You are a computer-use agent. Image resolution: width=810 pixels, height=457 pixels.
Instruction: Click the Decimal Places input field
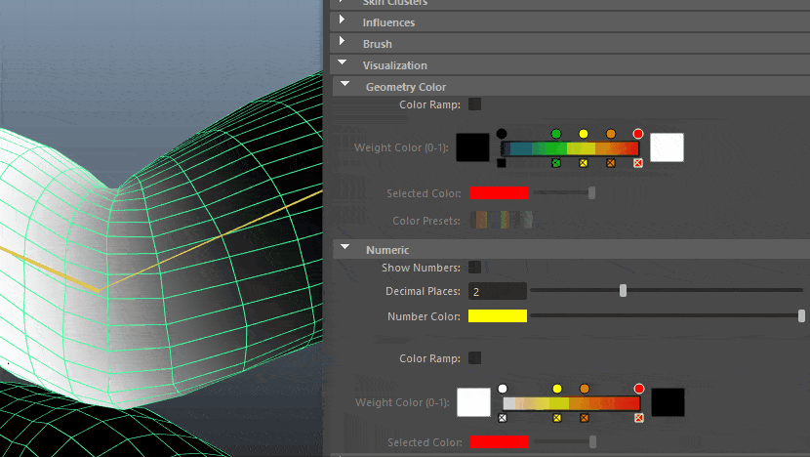498,291
